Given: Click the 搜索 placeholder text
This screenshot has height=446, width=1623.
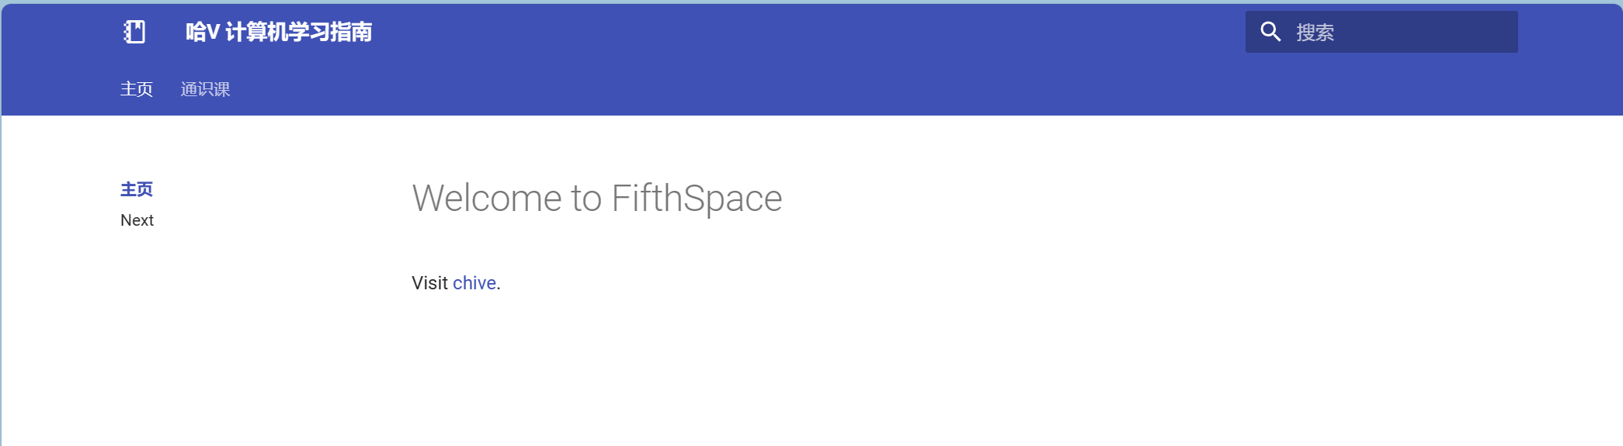Looking at the screenshot, I should [1315, 33].
